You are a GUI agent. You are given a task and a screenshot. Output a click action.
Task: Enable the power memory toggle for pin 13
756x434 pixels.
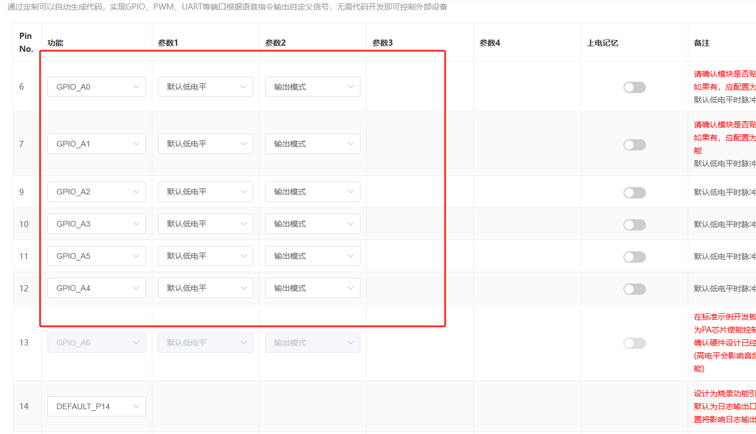[634, 343]
